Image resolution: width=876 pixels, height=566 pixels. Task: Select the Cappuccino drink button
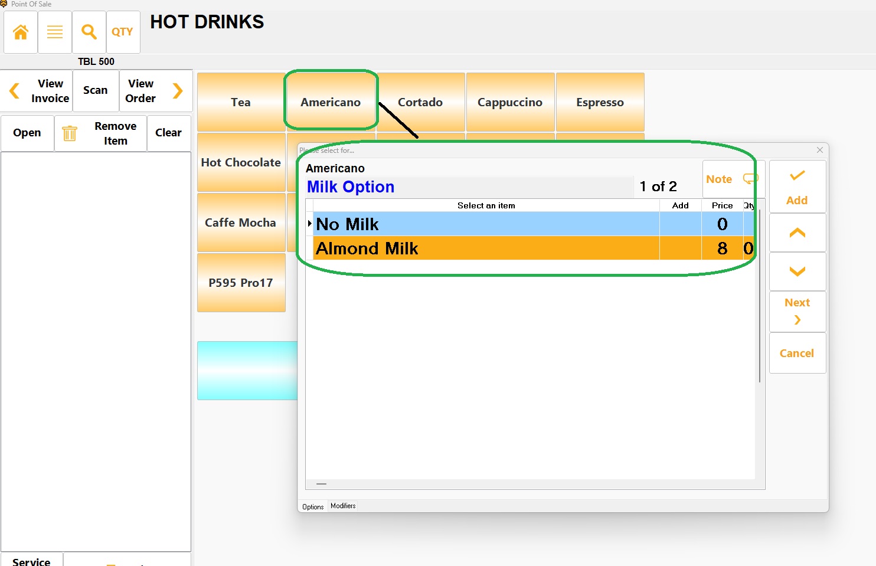click(510, 102)
